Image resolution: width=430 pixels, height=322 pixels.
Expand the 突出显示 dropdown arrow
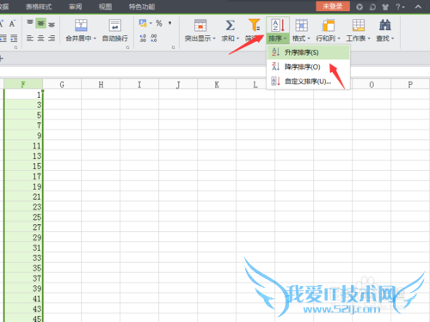(x=214, y=39)
